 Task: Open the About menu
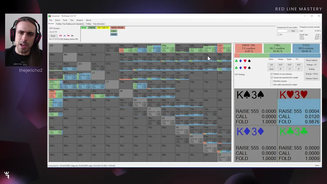[x=88, y=20]
